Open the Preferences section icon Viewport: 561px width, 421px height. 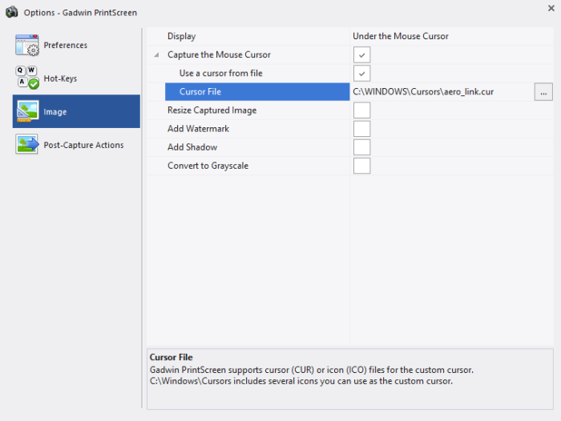[27, 45]
